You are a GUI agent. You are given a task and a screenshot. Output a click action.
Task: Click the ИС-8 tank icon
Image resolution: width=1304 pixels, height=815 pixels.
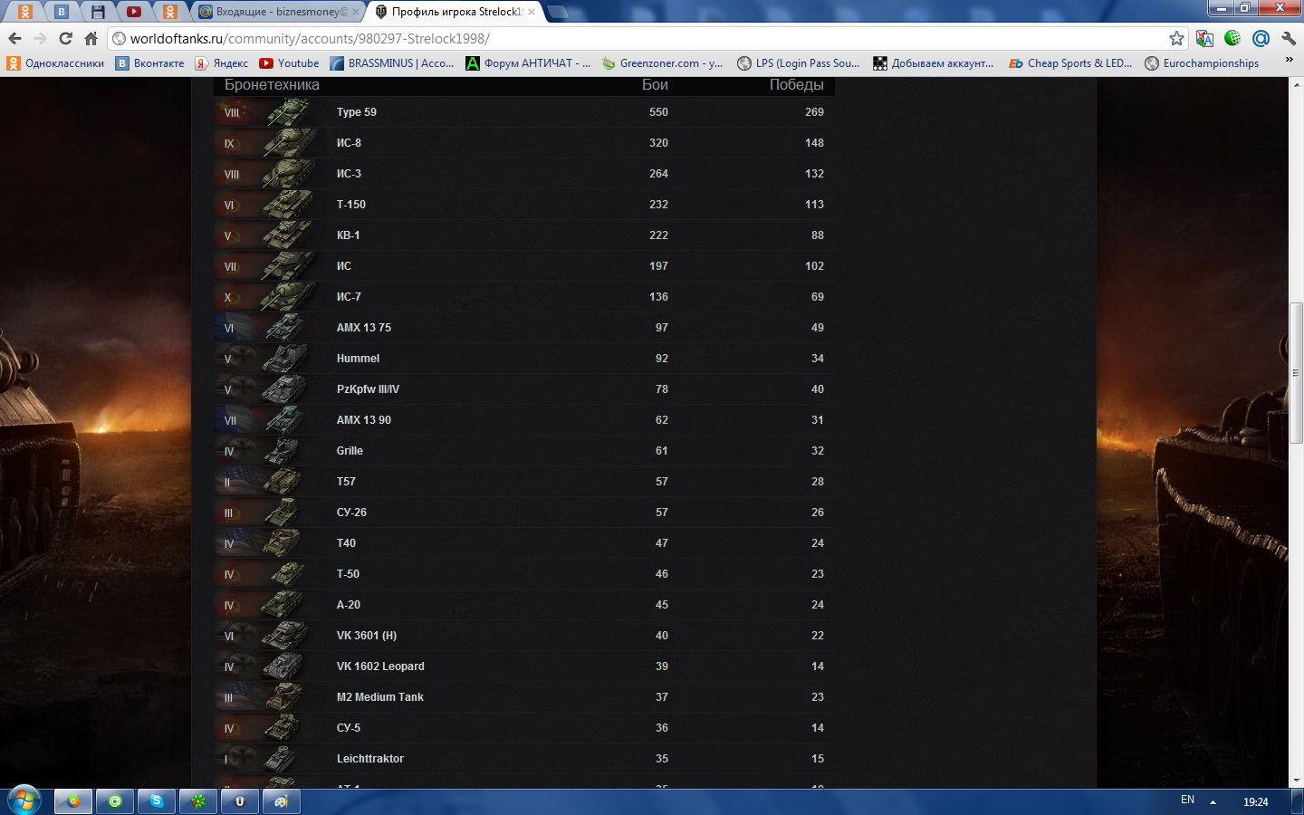288,143
